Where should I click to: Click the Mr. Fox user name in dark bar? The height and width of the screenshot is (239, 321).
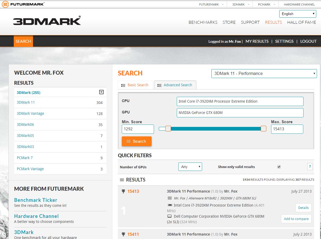tap(235, 41)
